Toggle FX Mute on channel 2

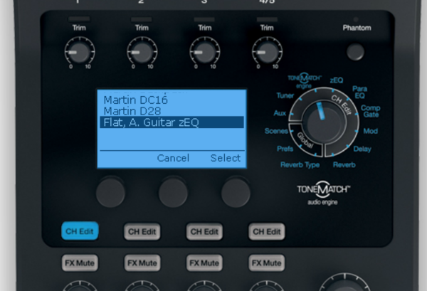(x=142, y=263)
